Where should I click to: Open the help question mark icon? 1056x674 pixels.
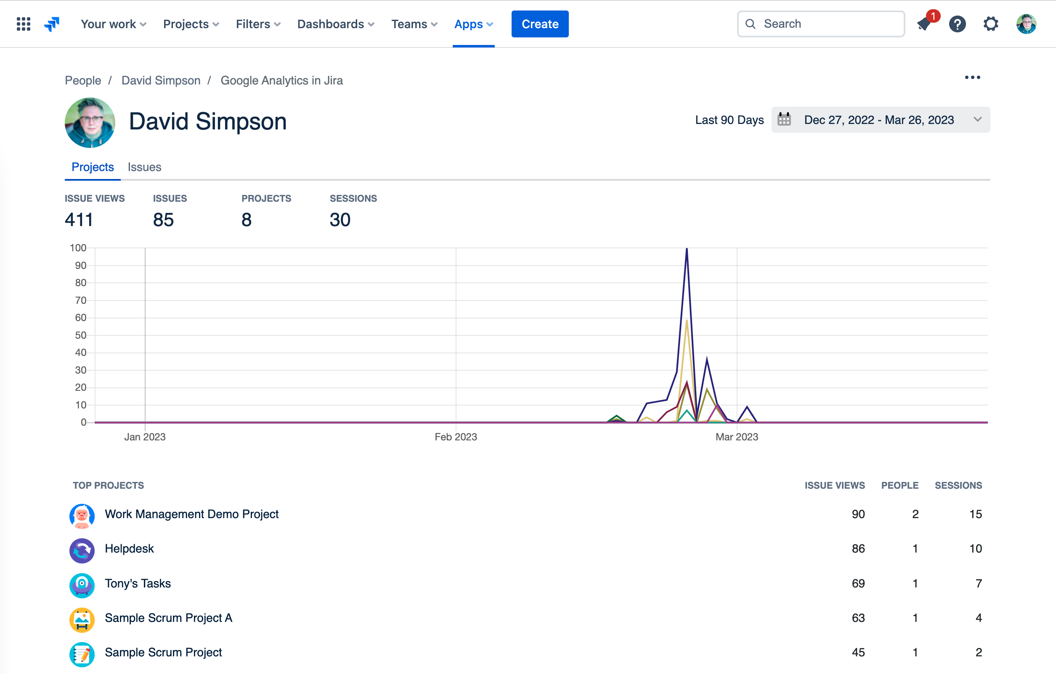point(957,24)
